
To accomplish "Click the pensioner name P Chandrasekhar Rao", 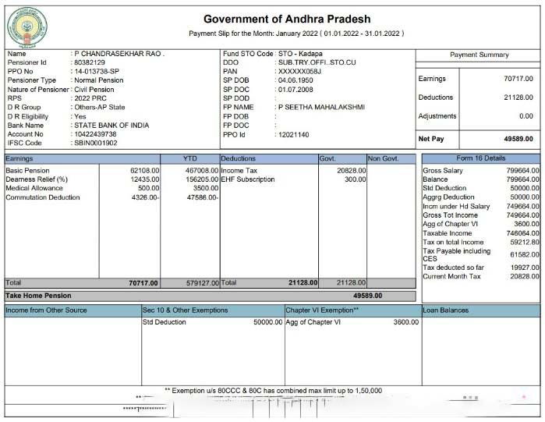I will [117, 54].
